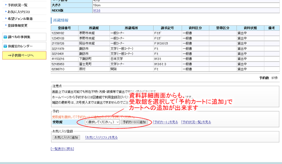Click the 資料区分 column header
Screen dimensions: 282x164
click(x=196, y=28)
